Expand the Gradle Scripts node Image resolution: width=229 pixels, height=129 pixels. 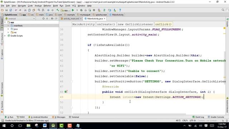(x=5, y=36)
